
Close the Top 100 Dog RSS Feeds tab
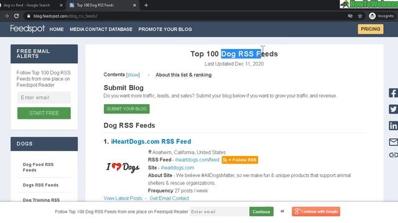134,5
